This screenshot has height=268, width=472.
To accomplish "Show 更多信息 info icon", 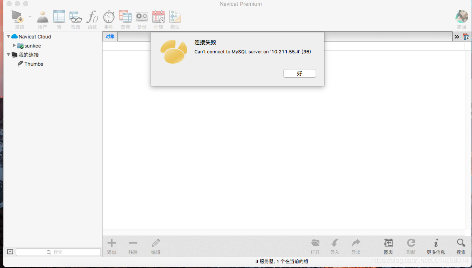I will coord(436,243).
